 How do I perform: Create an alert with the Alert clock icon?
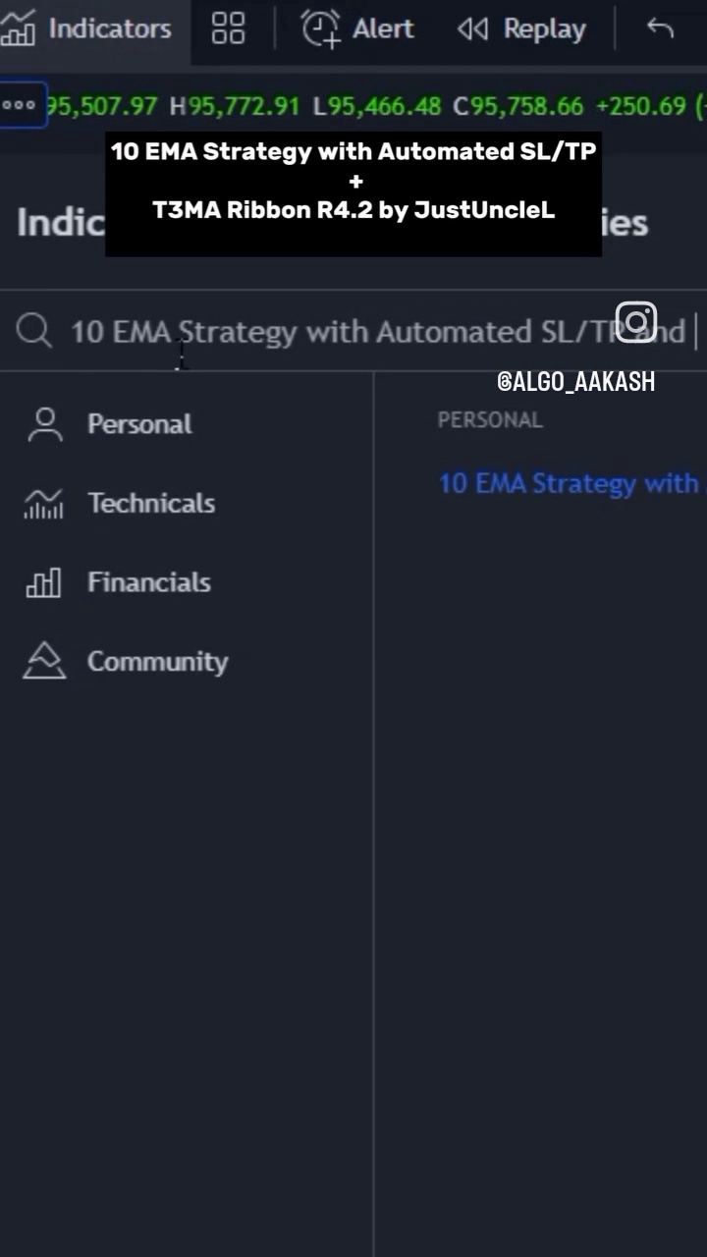(320, 28)
